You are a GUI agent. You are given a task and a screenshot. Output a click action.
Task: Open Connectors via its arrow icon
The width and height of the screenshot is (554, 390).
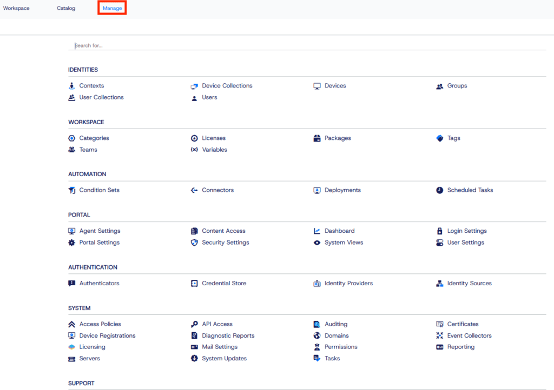pyautogui.click(x=194, y=190)
